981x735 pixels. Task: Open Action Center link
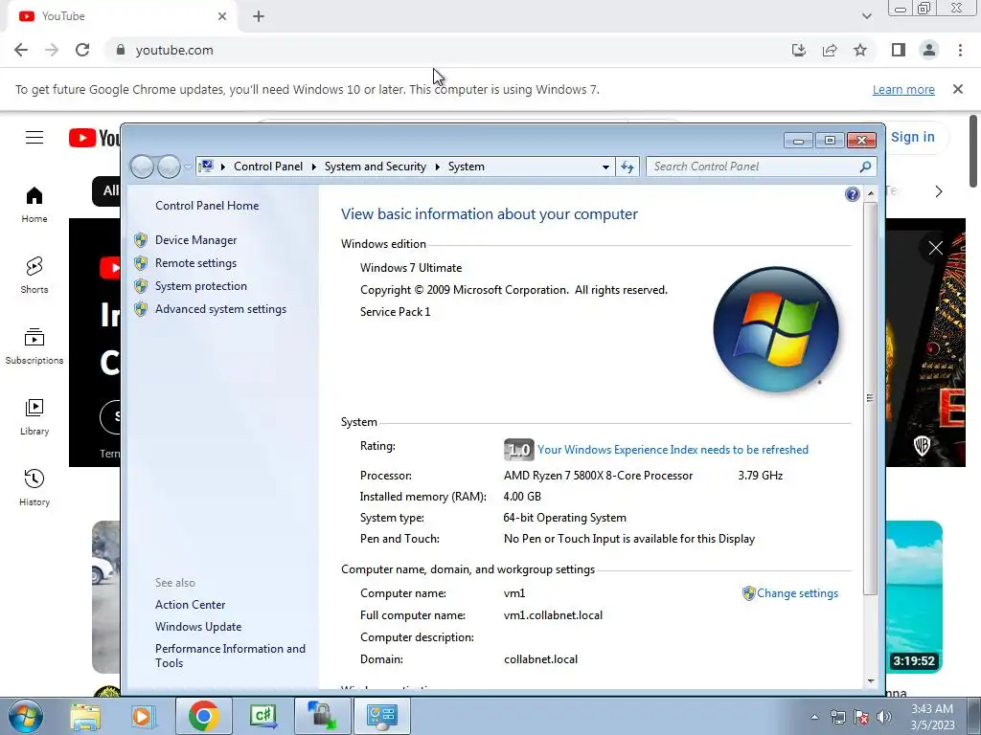point(191,605)
